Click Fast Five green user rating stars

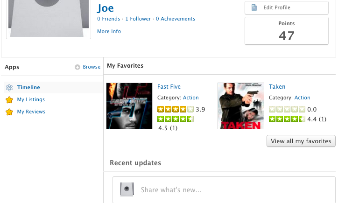point(176,119)
